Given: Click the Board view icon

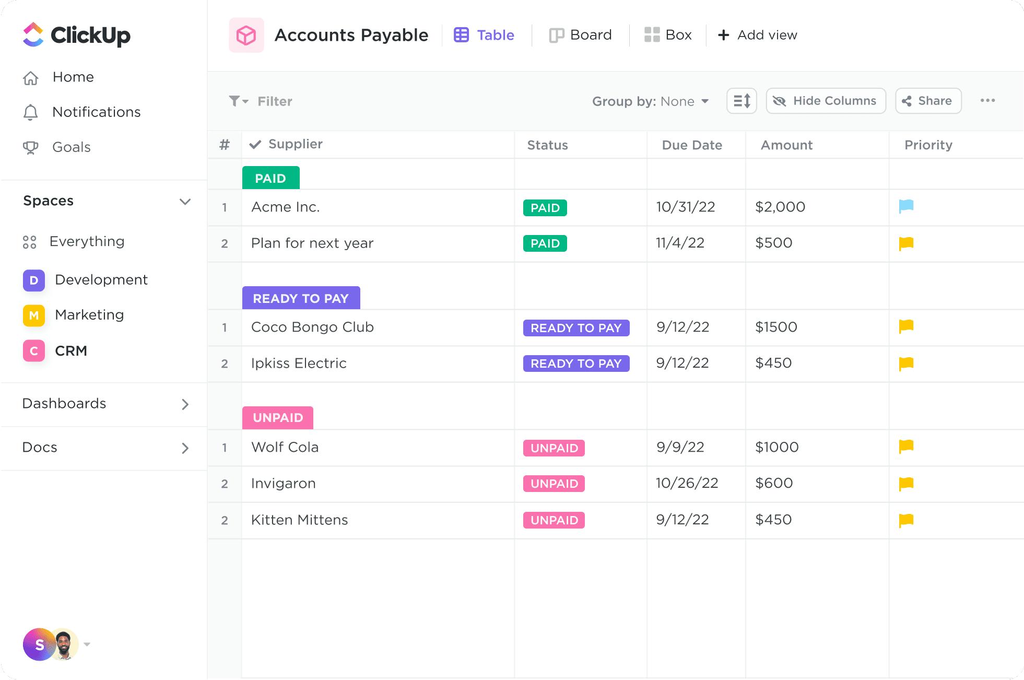Looking at the screenshot, I should pos(554,35).
